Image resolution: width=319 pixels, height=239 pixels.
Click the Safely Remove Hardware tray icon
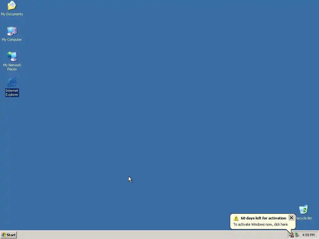[x=297, y=235]
